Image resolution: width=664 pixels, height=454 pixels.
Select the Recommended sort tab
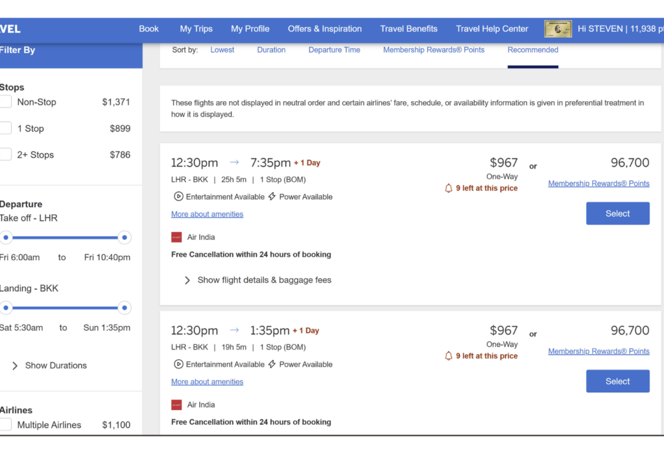click(x=533, y=50)
